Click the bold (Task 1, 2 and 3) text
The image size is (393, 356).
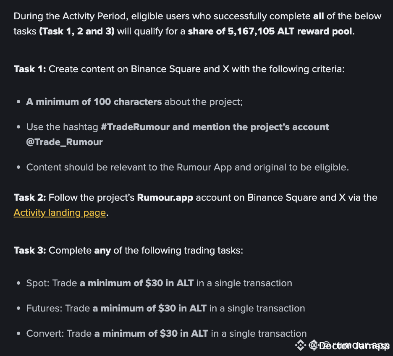coord(76,31)
